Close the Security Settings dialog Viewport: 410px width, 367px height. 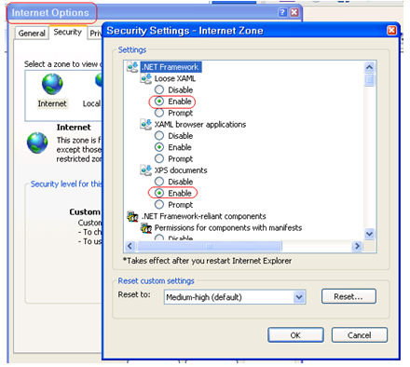(x=391, y=31)
